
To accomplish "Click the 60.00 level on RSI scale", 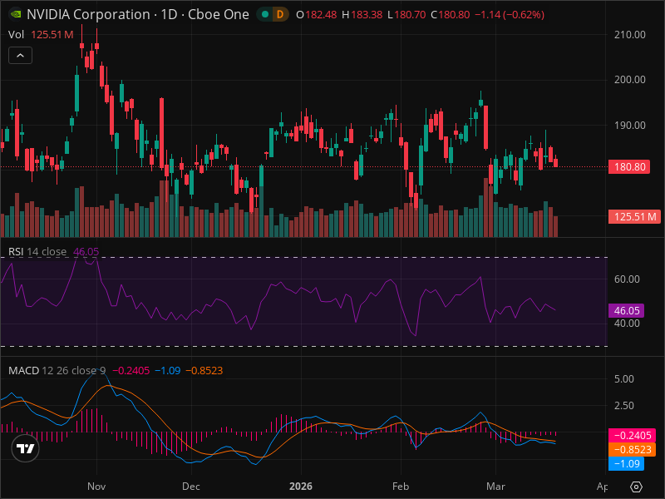I will pos(627,279).
